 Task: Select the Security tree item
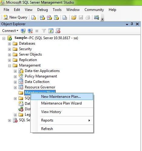pyautogui.click(x=25, y=49)
